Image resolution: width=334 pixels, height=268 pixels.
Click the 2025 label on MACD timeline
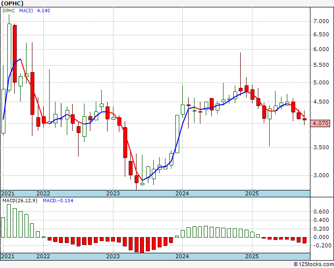coord(252,256)
